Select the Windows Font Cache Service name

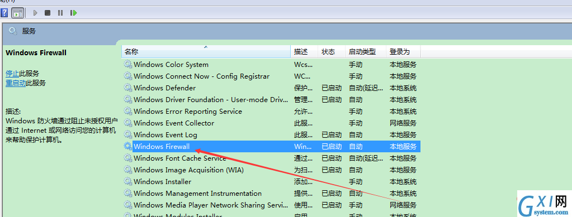coord(180,158)
